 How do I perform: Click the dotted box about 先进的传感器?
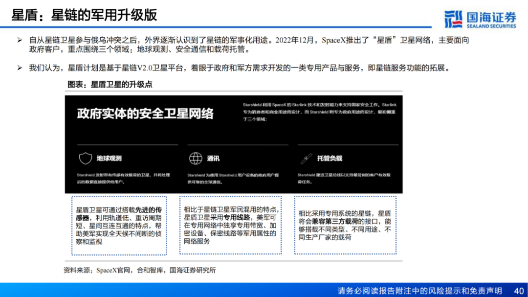click(119, 226)
